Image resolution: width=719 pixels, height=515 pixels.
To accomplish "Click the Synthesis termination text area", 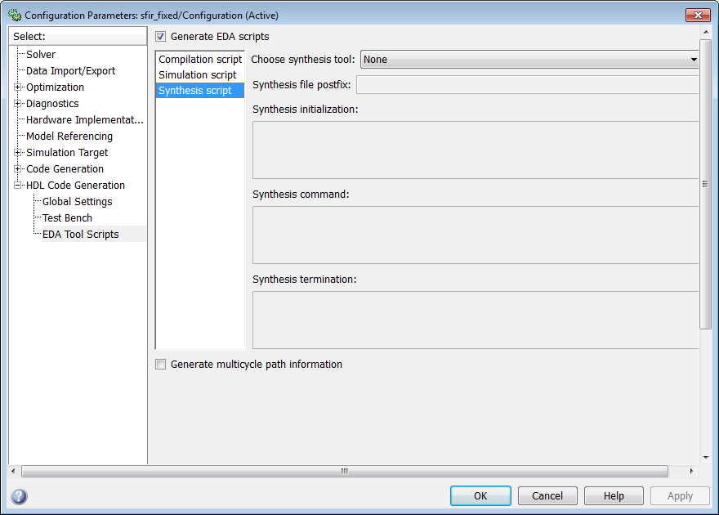I will point(476,320).
